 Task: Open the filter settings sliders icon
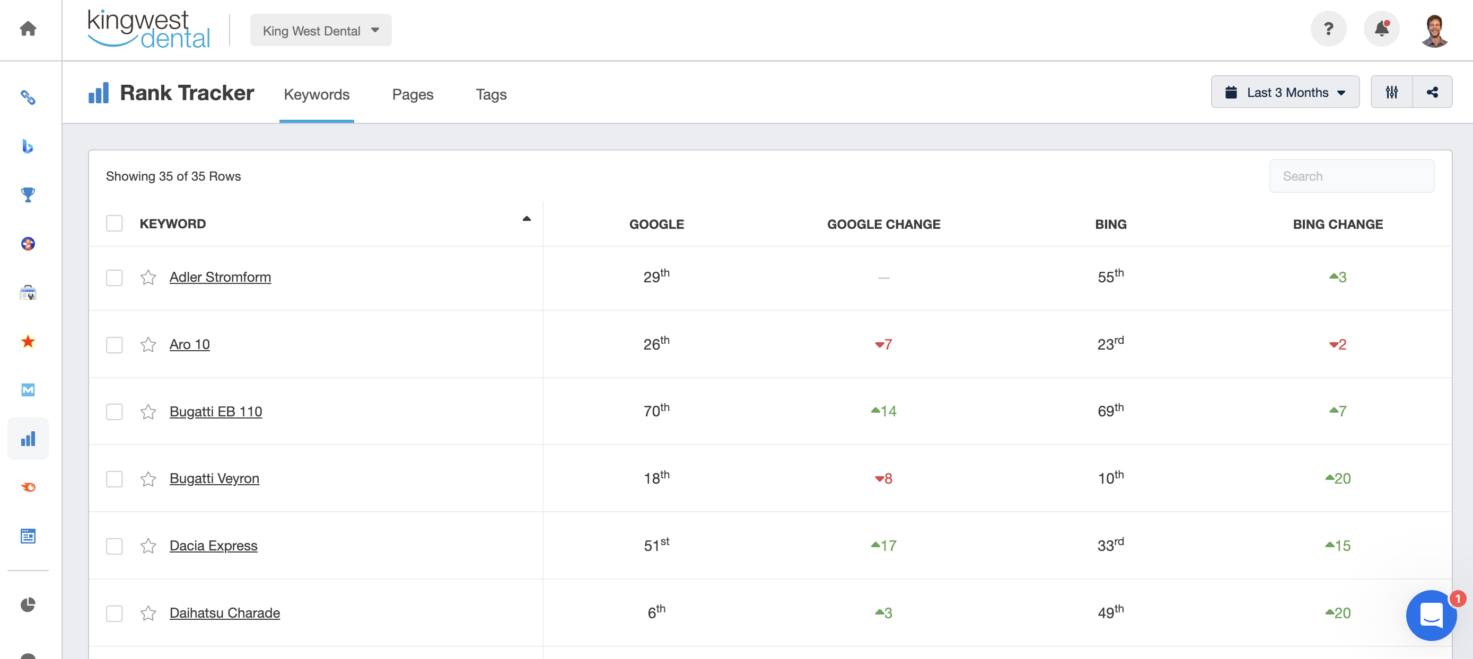[x=1393, y=91]
